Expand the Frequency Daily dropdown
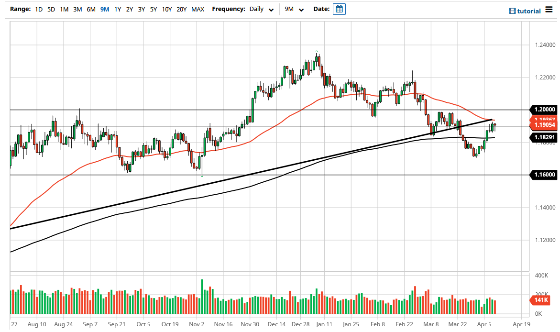This screenshot has width=560, height=332. [x=262, y=9]
